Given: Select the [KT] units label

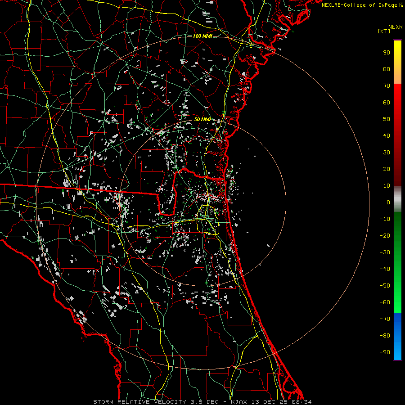Looking at the screenshot, I should [385, 31].
